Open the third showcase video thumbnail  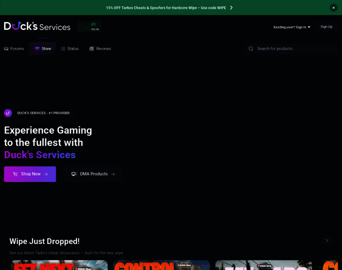tap(264, 265)
